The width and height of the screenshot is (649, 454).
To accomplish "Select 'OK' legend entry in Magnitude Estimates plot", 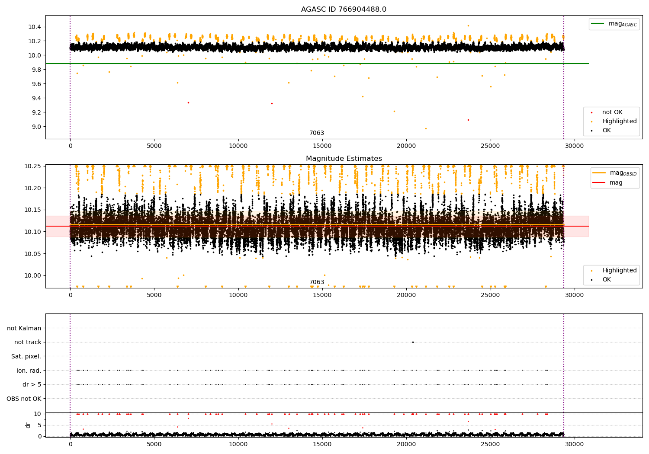I will pos(607,280).
